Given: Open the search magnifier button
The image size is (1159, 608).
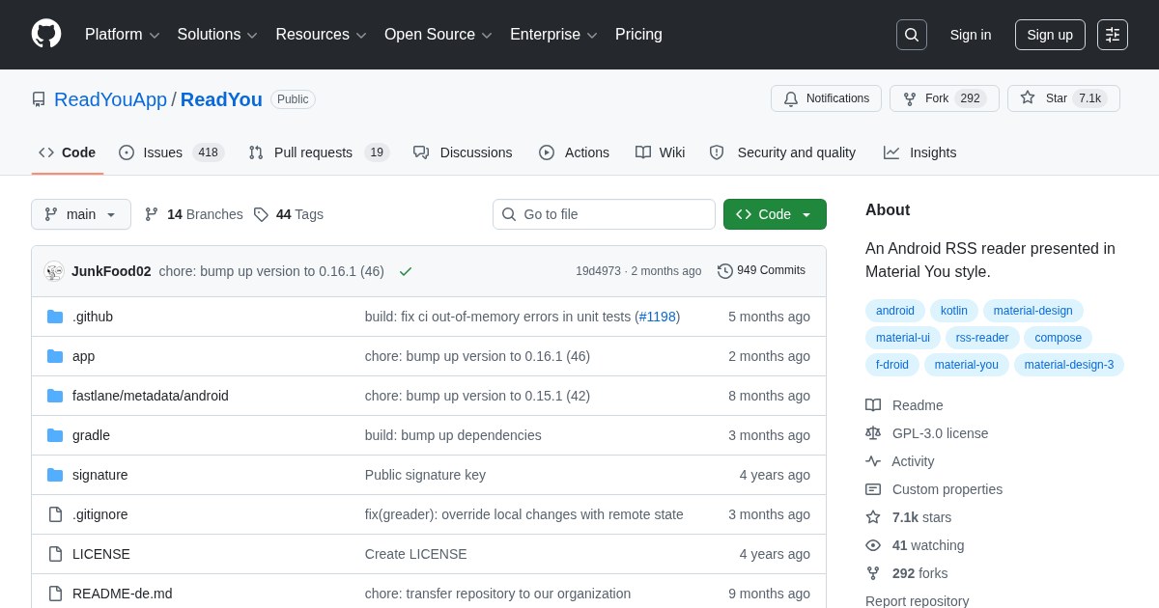Looking at the screenshot, I should (x=912, y=35).
